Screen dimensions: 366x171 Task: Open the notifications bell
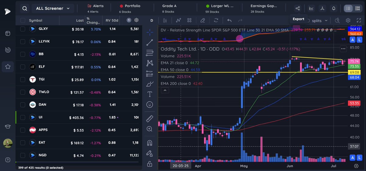coord(334,9)
